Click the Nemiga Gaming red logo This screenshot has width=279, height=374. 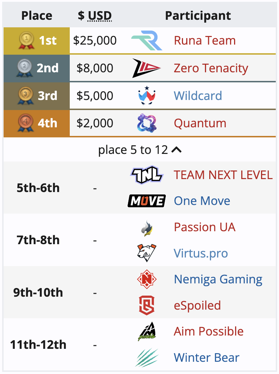pos(147,279)
